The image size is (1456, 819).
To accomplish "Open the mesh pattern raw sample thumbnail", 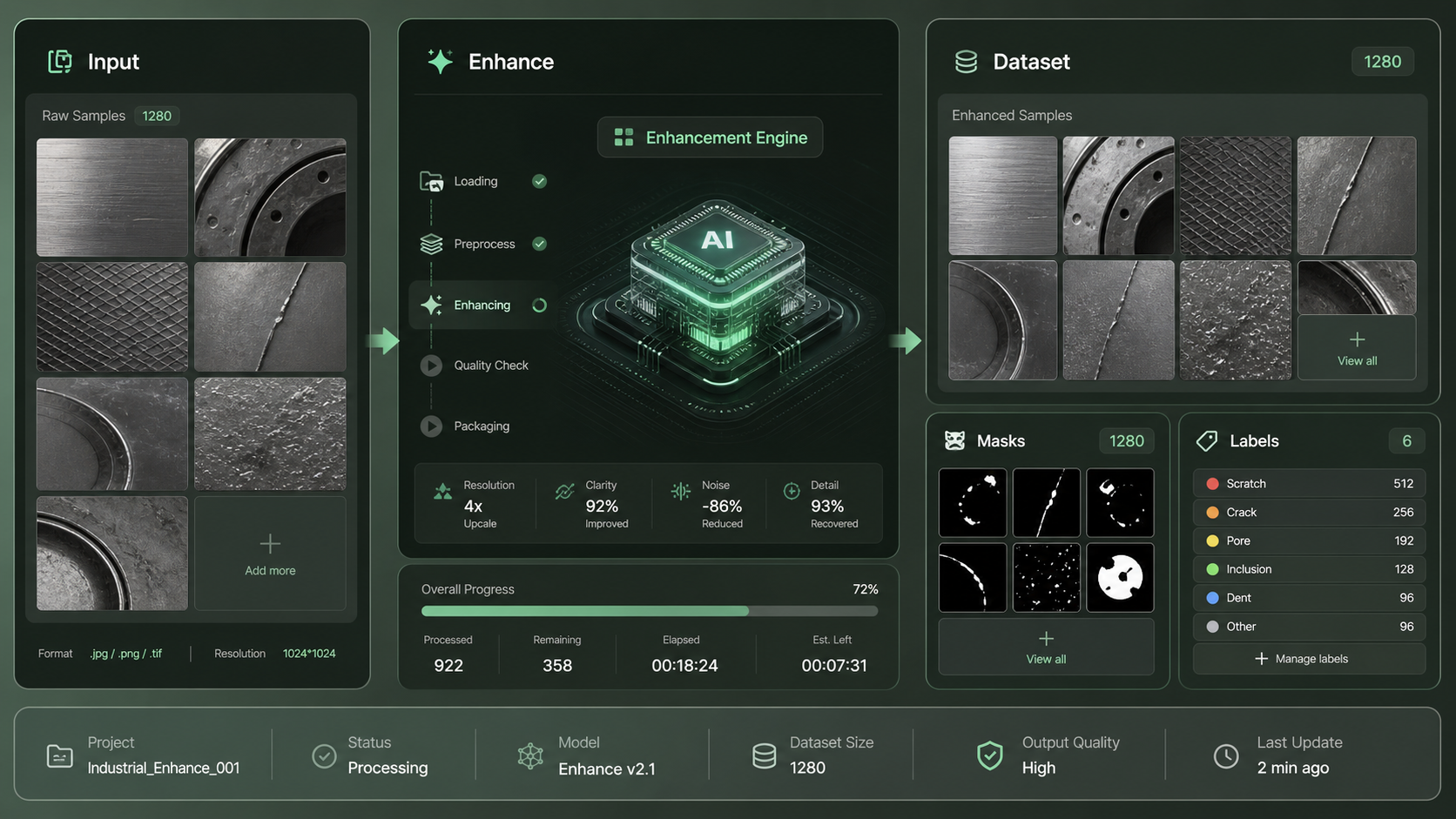I will [112, 317].
